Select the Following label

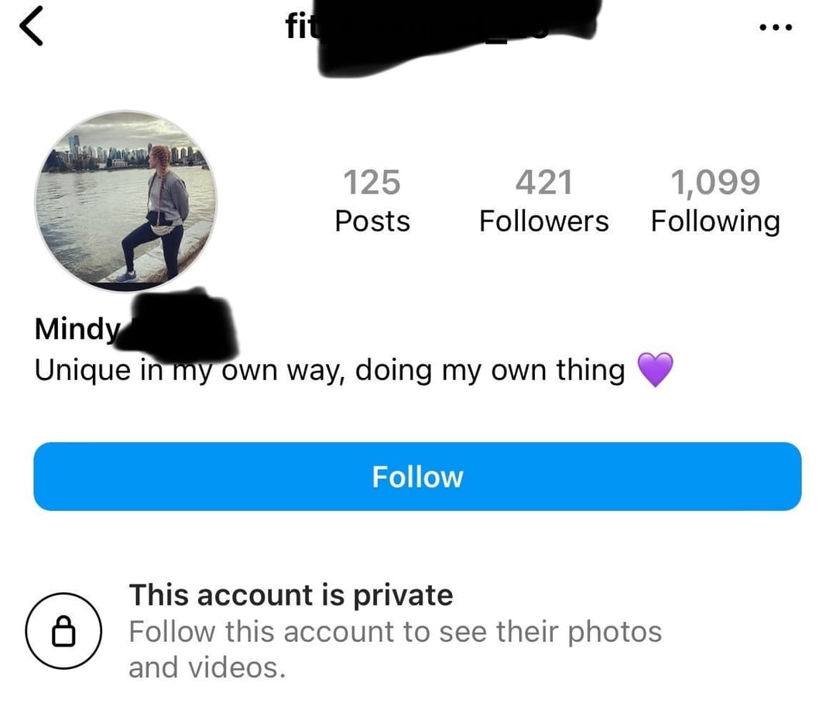714,221
